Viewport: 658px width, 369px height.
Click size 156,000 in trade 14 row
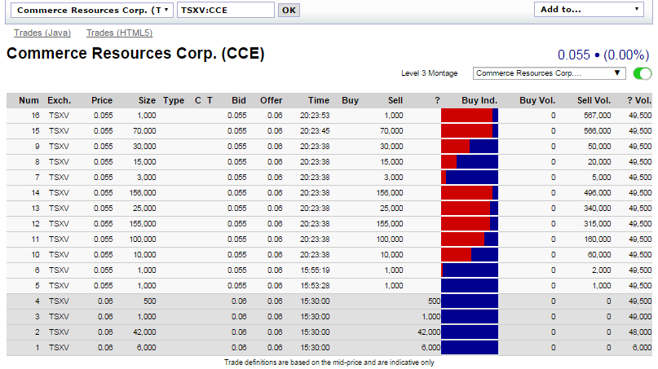[x=143, y=193]
